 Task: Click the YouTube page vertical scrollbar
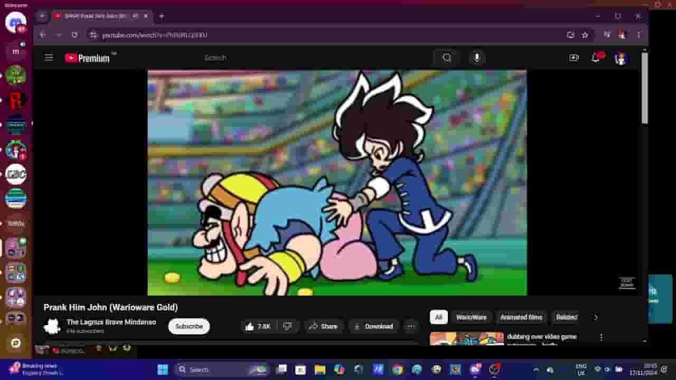click(644, 89)
